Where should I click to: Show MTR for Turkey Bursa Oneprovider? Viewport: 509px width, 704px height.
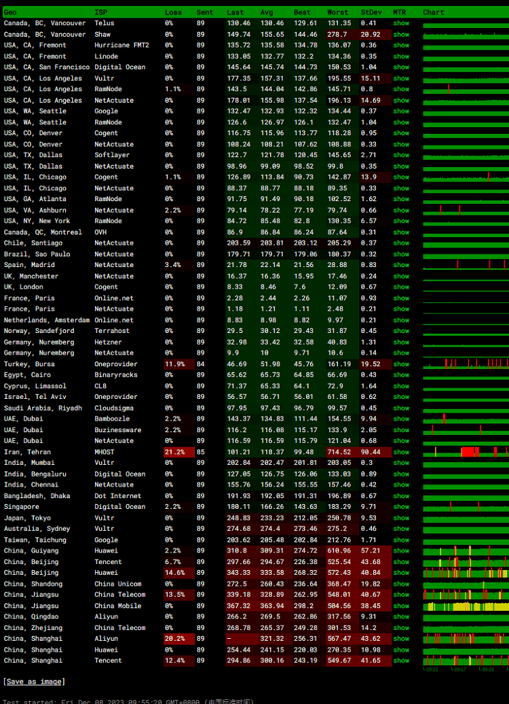click(401, 364)
